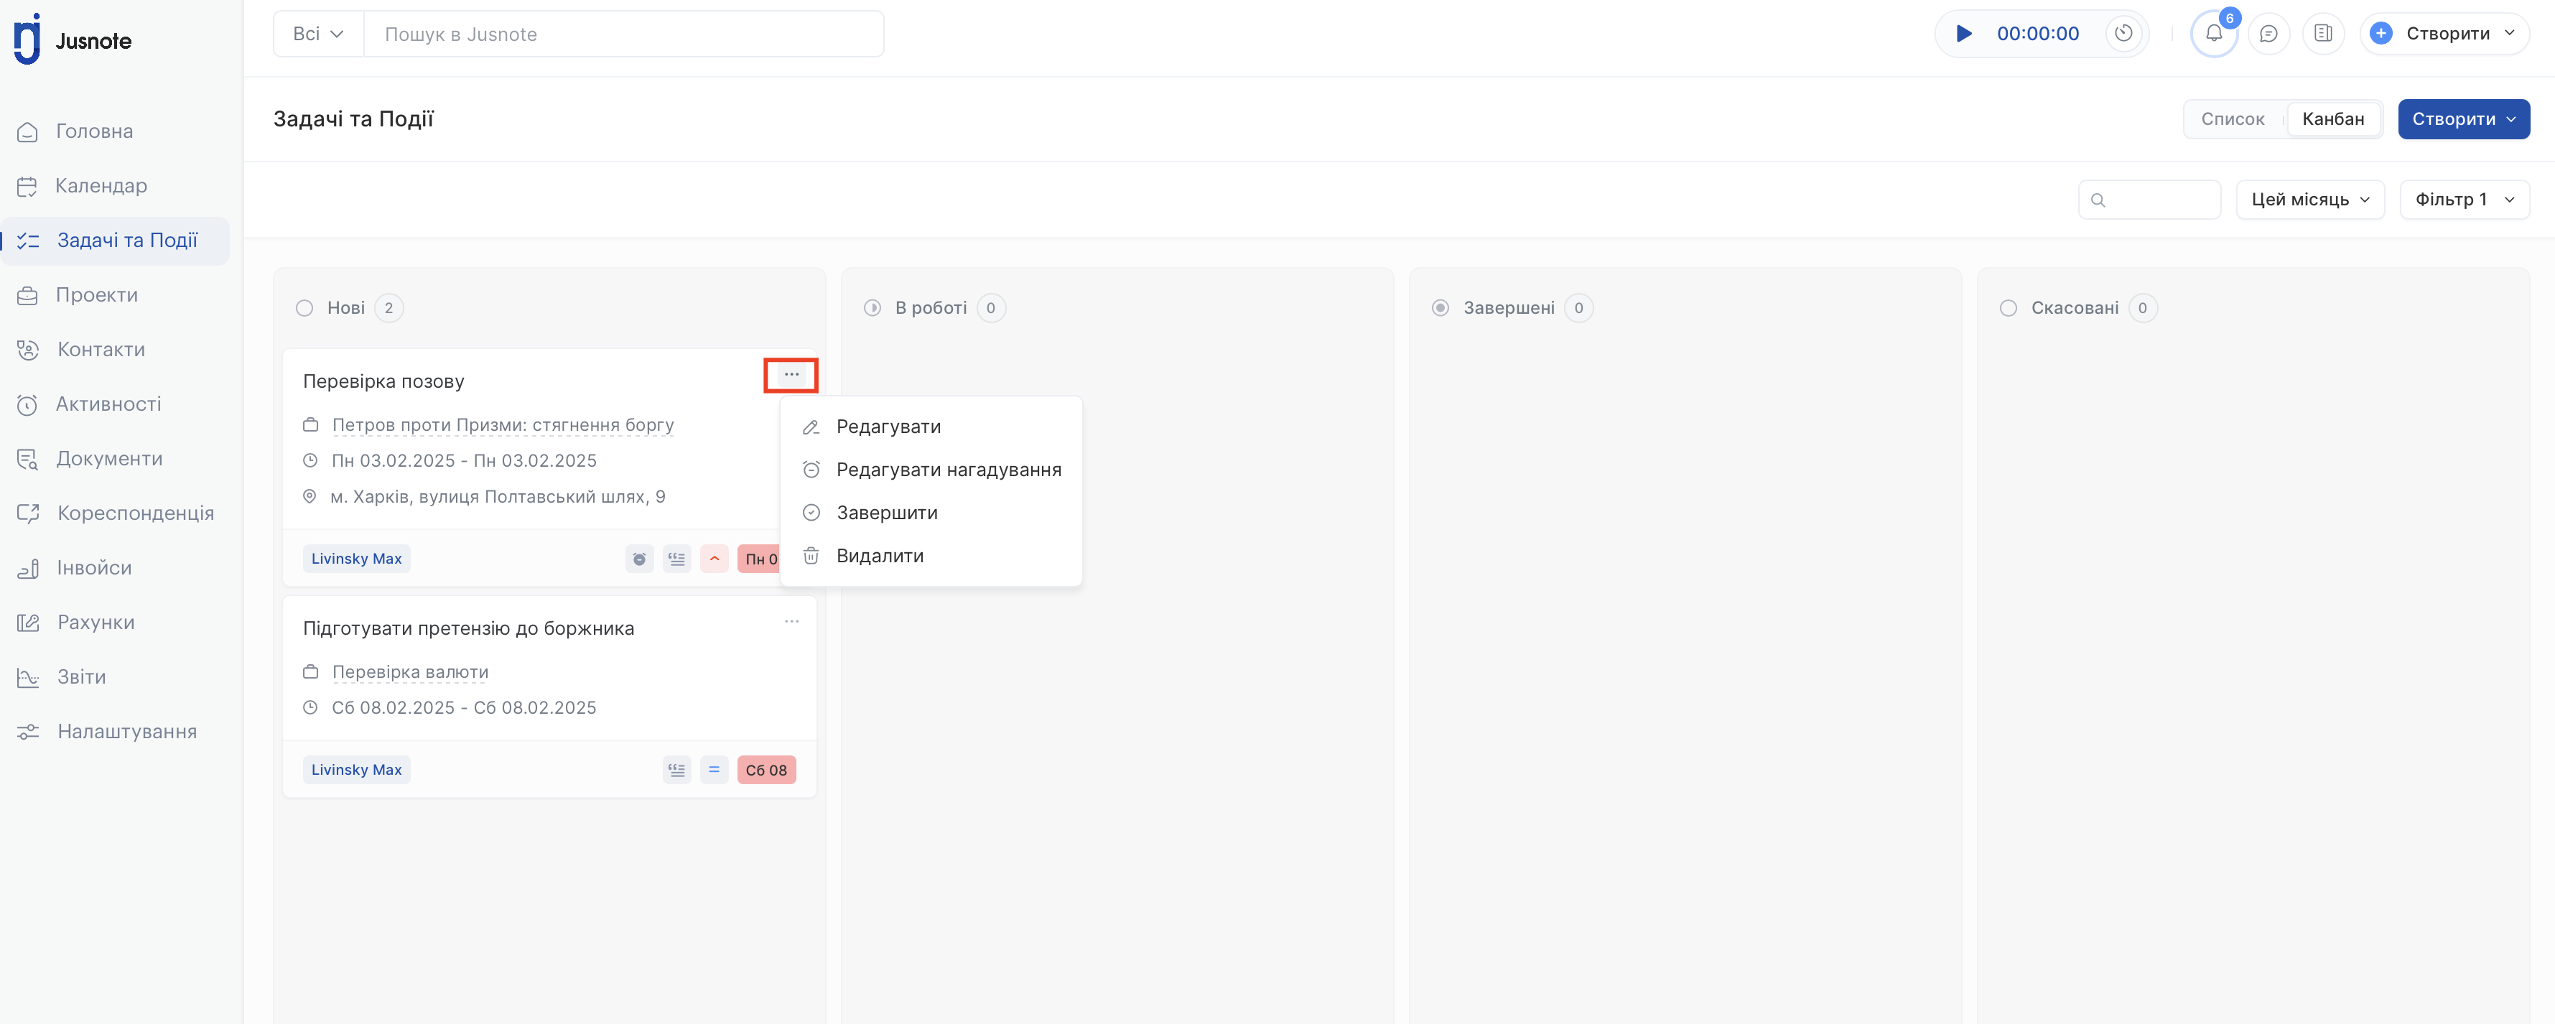Click the Скасовані column status circle
2555x1024 pixels.
(2009, 307)
